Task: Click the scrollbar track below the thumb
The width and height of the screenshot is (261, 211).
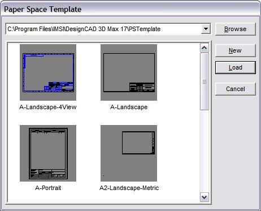Action: tap(205, 151)
